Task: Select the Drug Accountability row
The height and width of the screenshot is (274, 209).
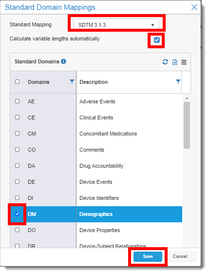Action: (96, 166)
